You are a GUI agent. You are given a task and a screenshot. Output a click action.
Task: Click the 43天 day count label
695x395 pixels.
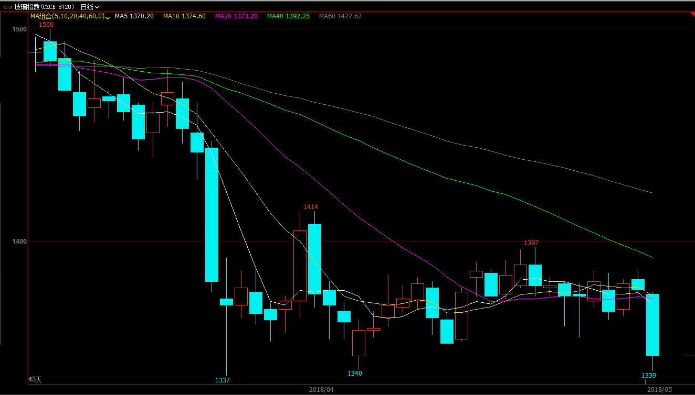pyautogui.click(x=35, y=379)
